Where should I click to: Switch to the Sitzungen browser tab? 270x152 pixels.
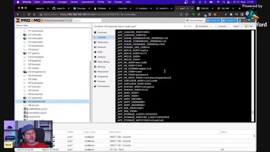tap(81, 8)
